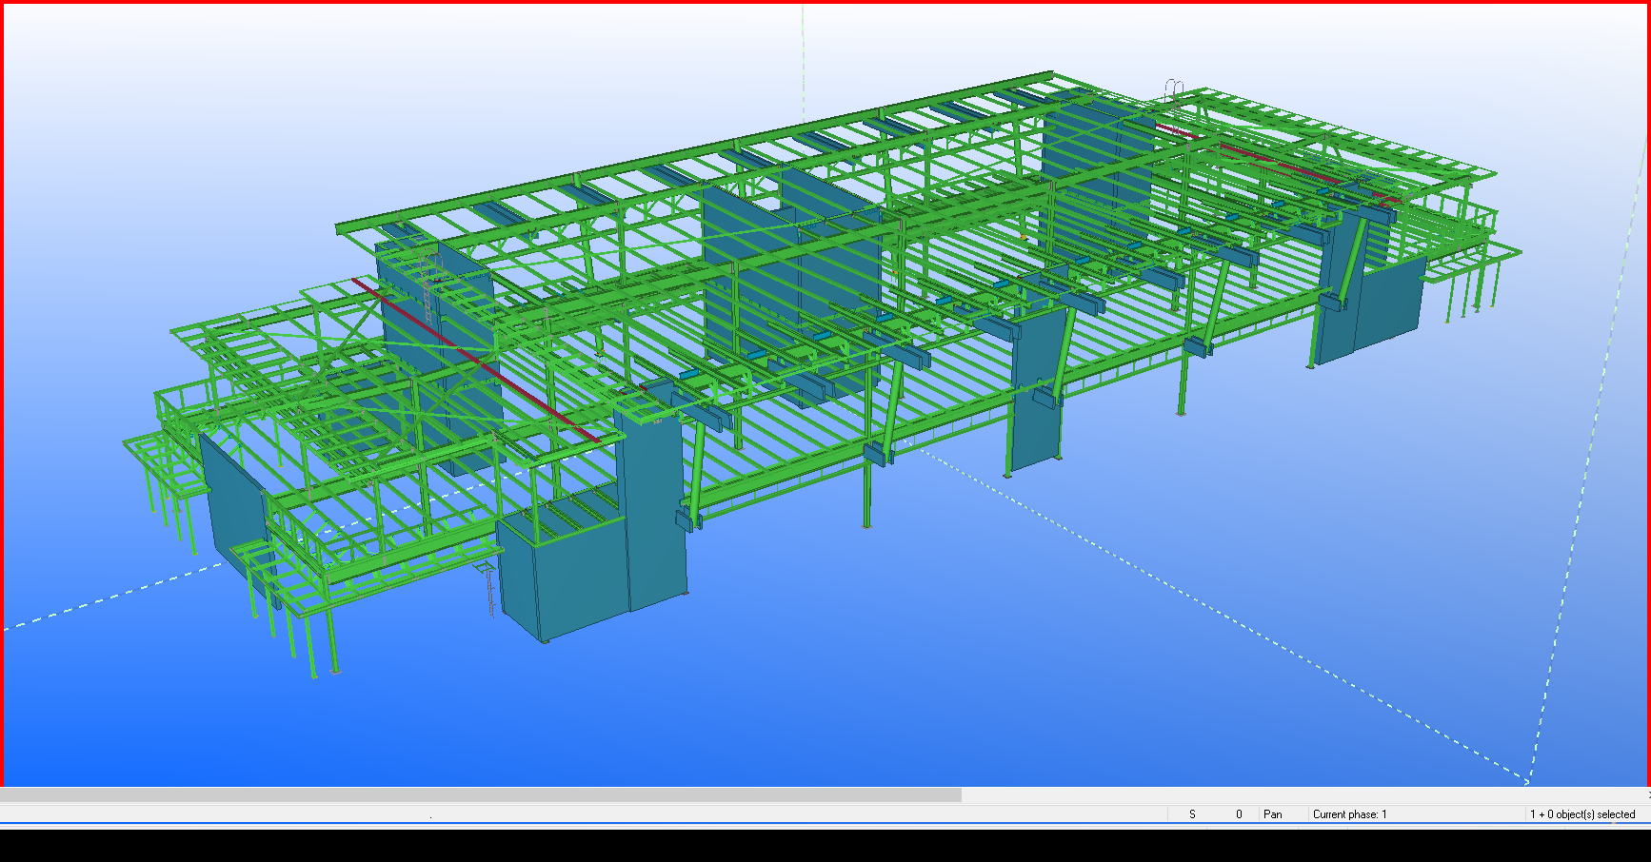Select the small ladder beside front corner wall
Image resolution: width=1651 pixels, height=862 pixels.
[x=488, y=588]
